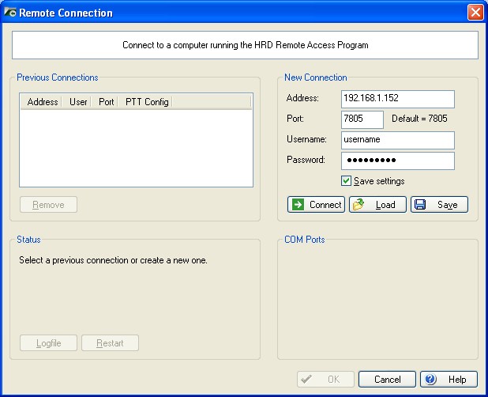
Task: Click the folder icon on Load button
Action: [358, 205]
